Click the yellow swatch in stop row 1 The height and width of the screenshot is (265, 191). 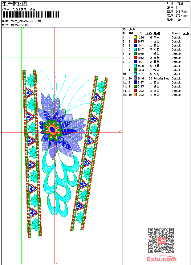[135, 37]
